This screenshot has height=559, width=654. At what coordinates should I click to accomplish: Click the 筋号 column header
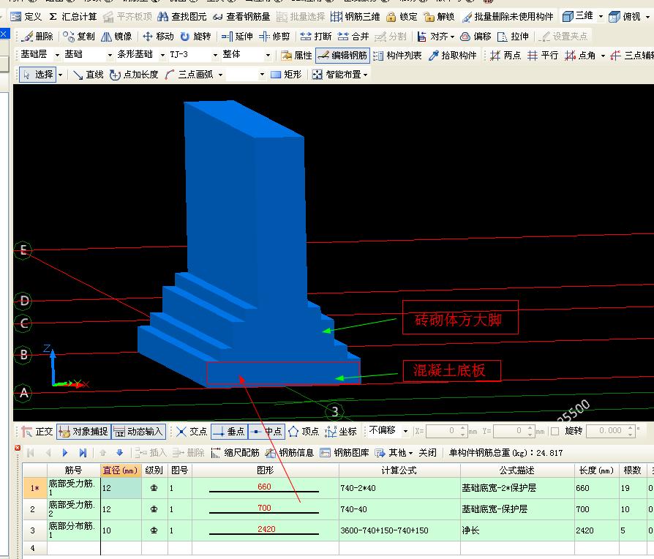tap(73, 470)
